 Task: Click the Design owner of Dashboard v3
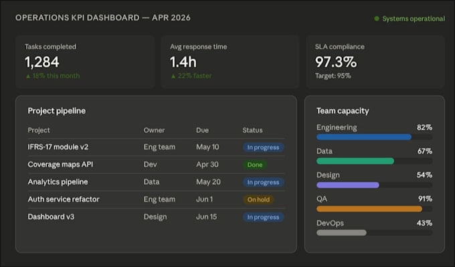click(155, 217)
